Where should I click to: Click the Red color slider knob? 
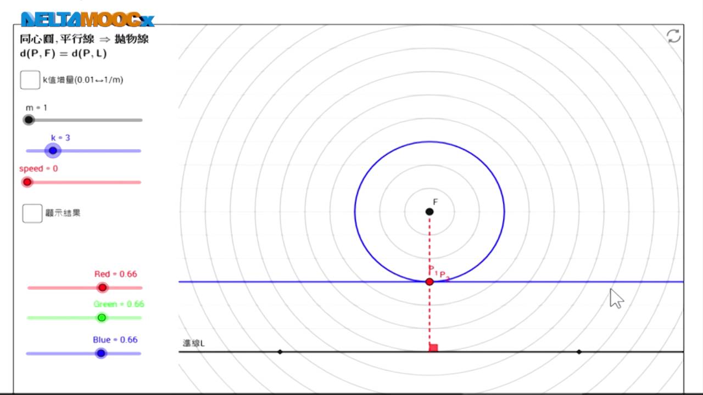tap(102, 287)
